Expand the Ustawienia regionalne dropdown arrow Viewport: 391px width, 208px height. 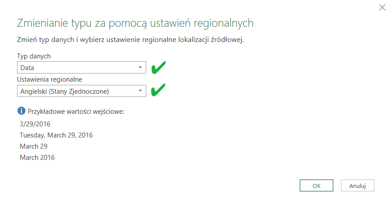coord(140,91)
